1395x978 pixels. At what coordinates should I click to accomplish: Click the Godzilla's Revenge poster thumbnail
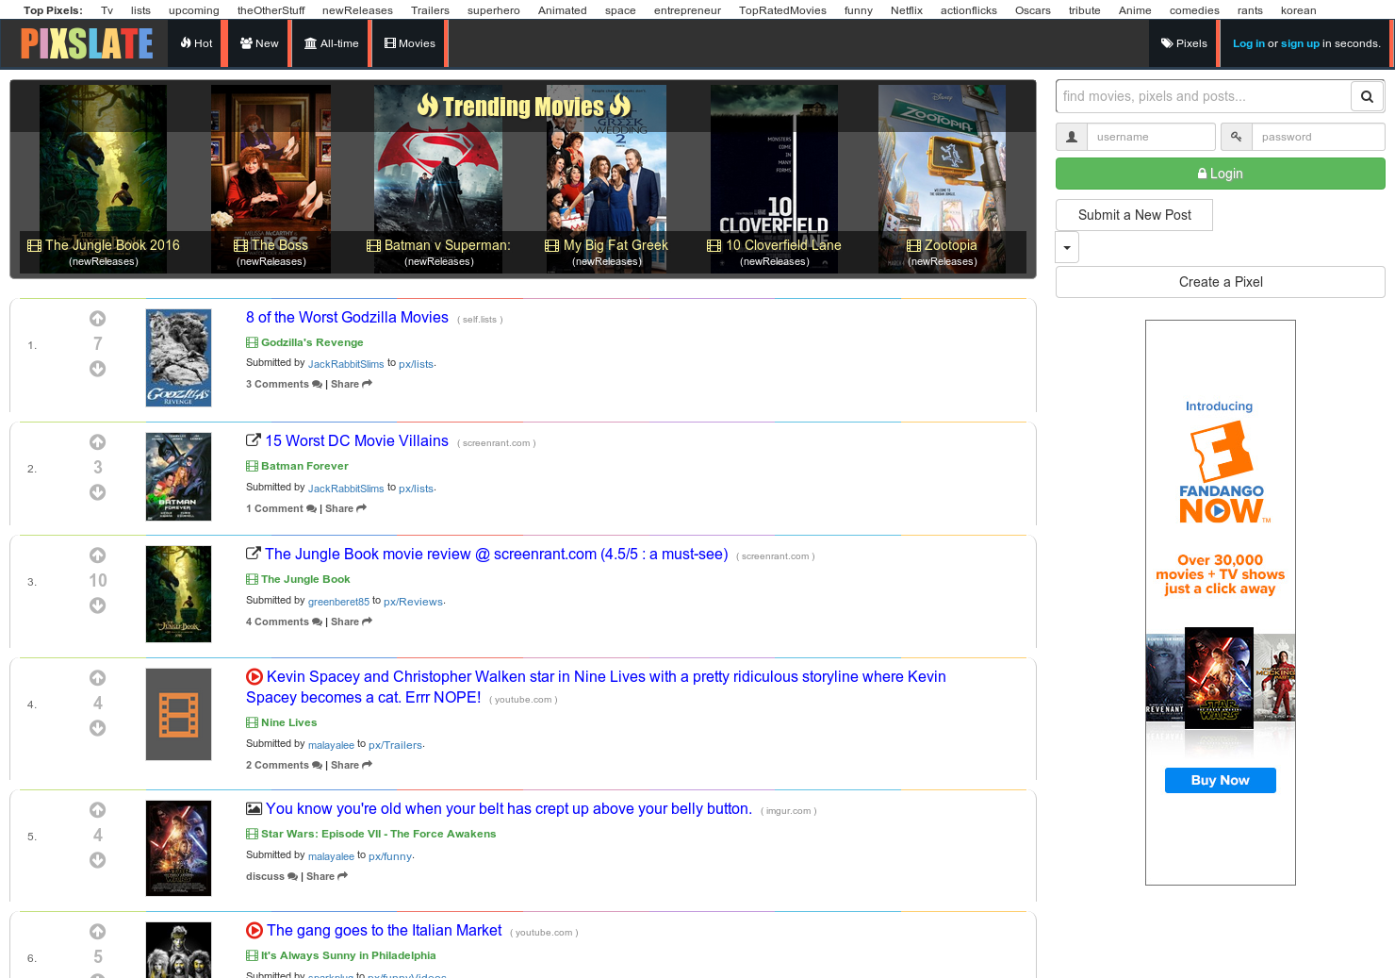[178, 358]
